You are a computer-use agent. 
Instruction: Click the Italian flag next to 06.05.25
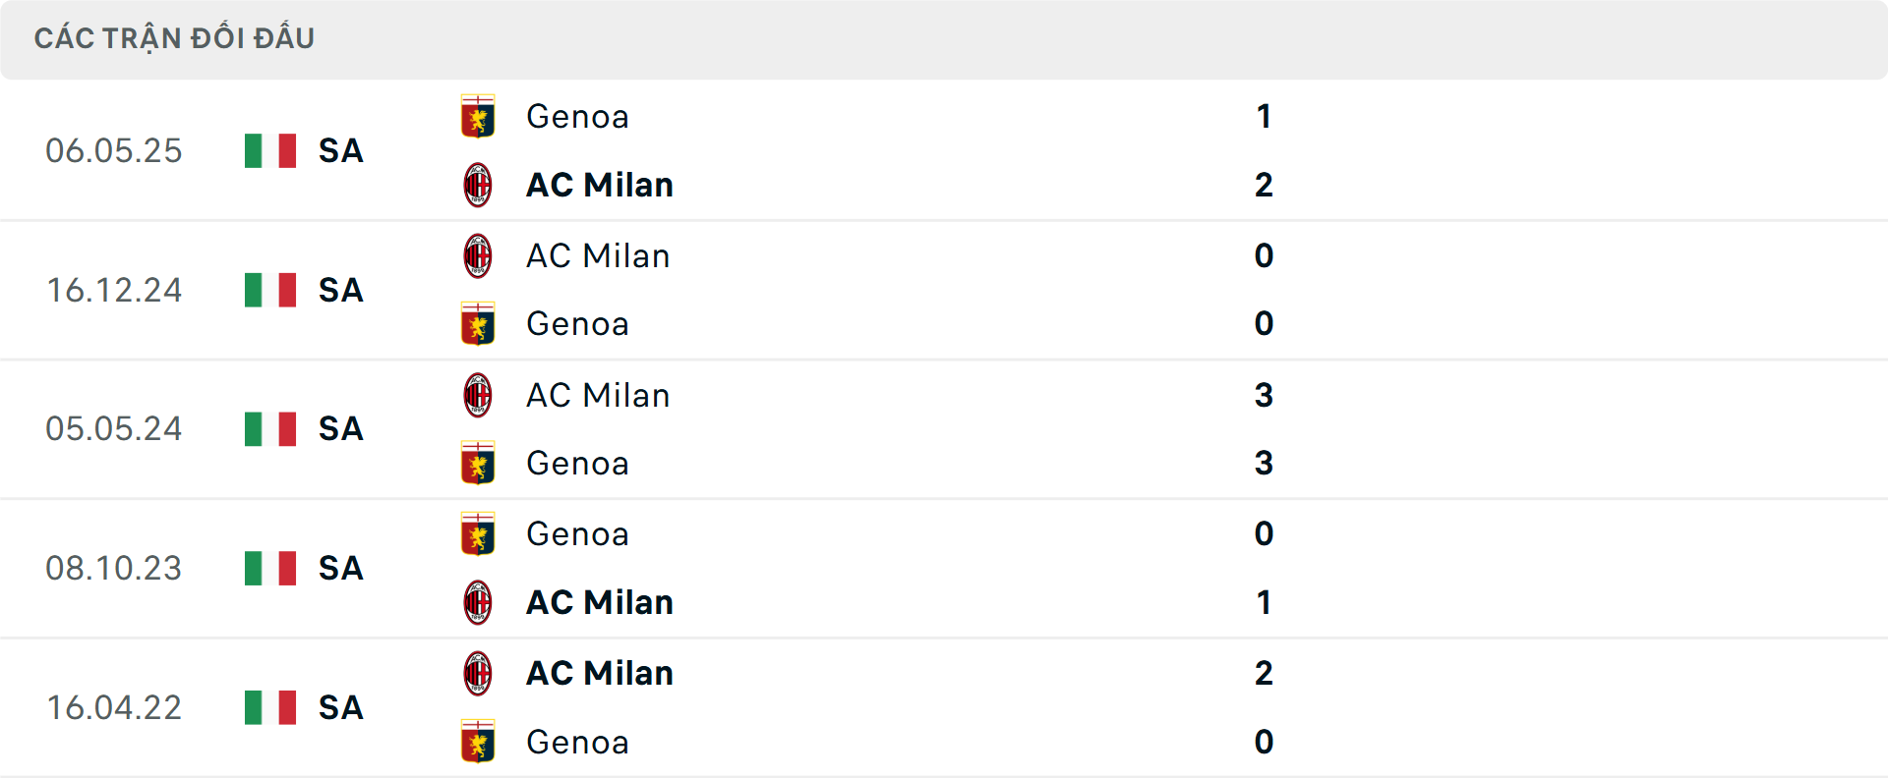[x=268, y=150]
